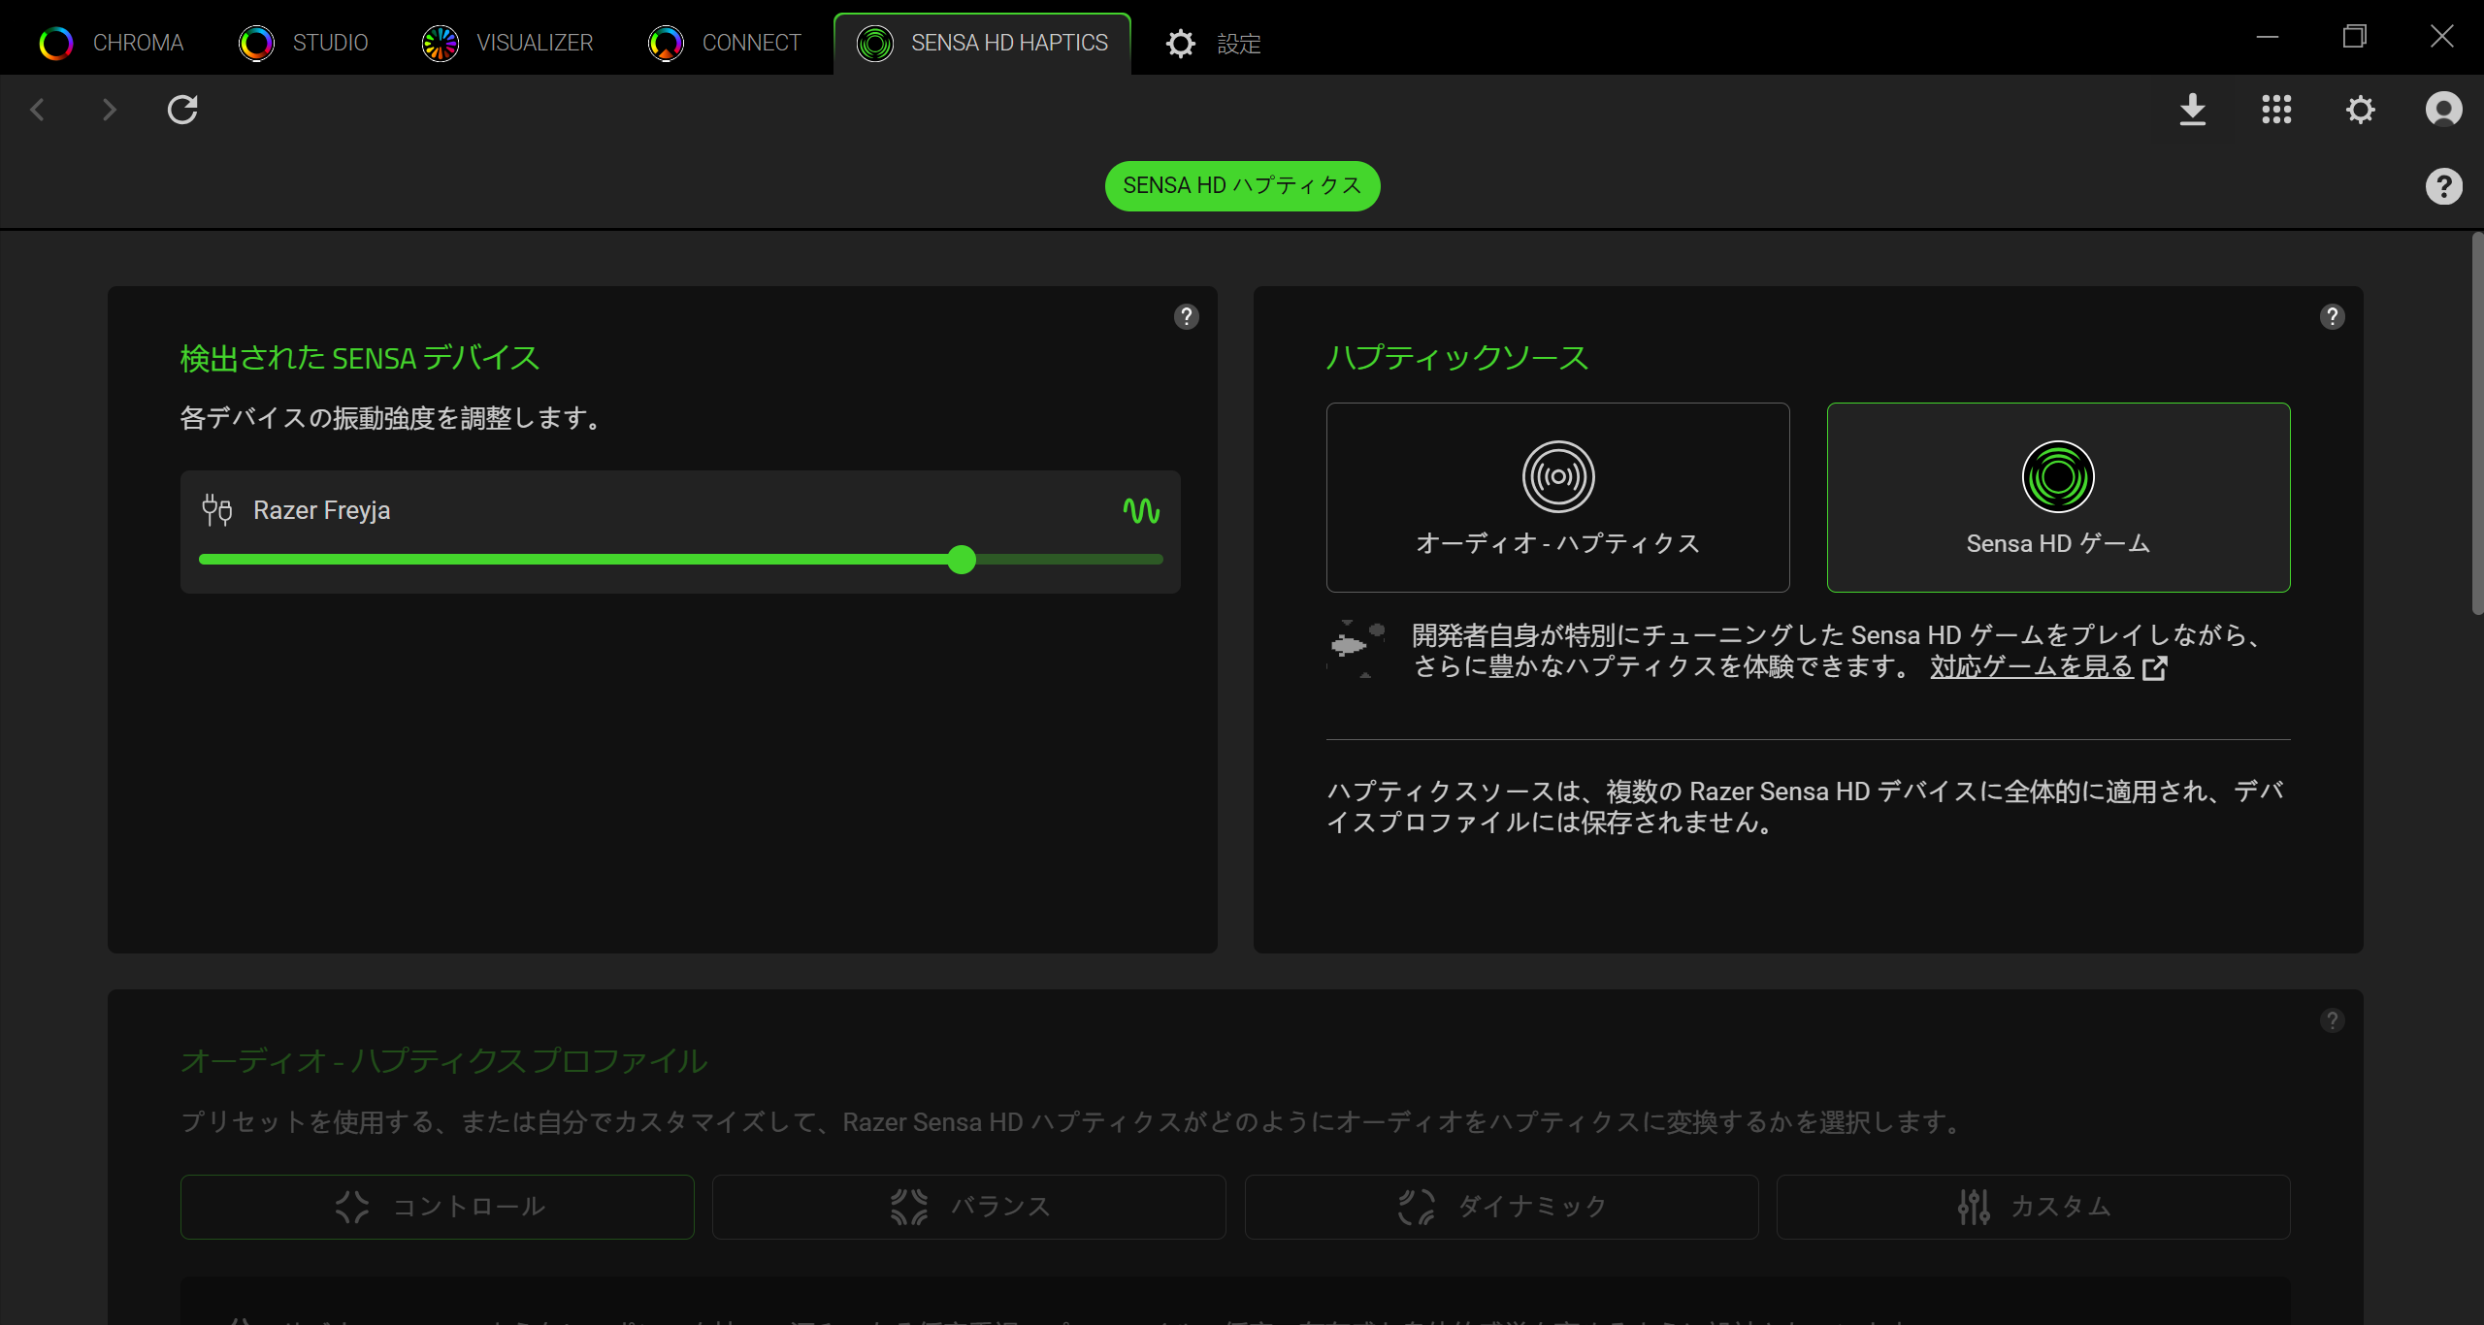Choose the コントロール profile preset

point(437,1207)
